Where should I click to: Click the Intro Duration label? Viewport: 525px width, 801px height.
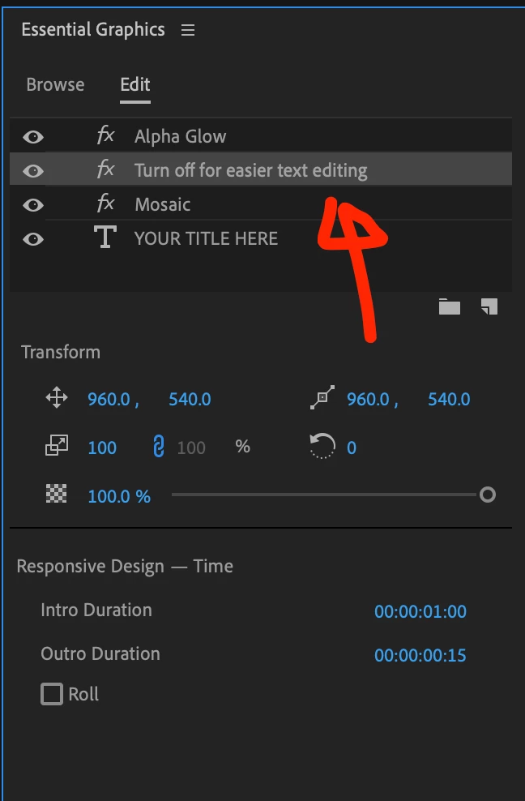pos(96,610)
